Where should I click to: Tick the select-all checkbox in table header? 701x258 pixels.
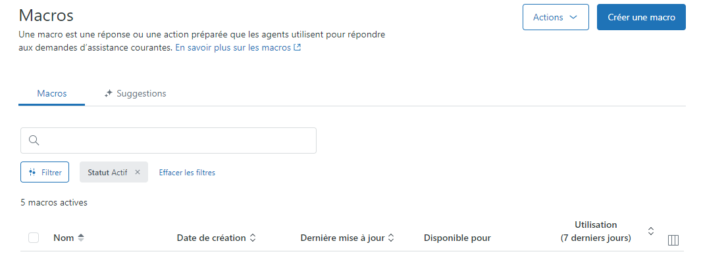(34, 238)
